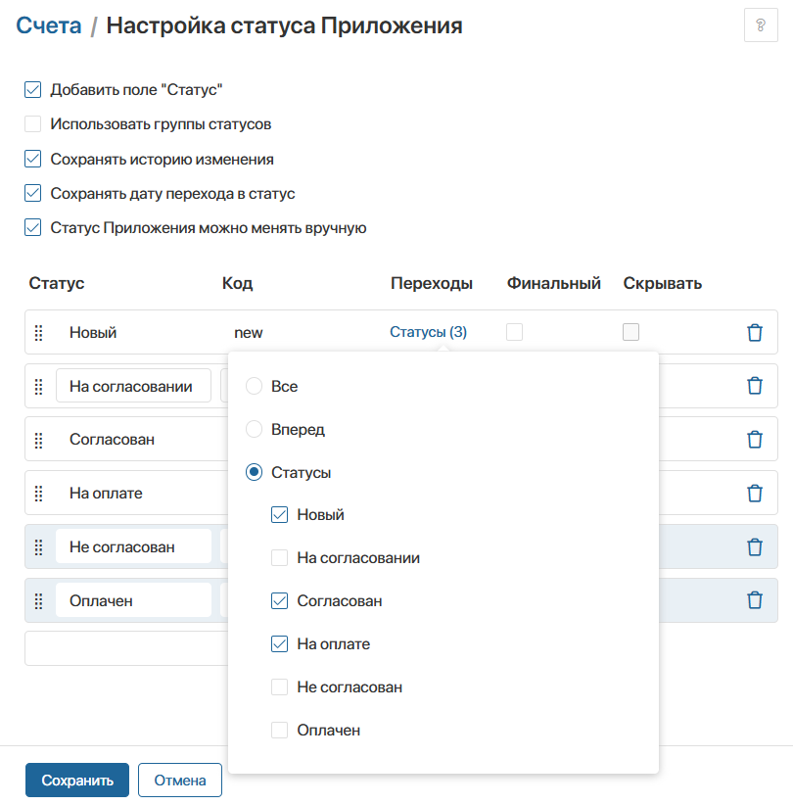The width and height of the screenshot is (793, 805).
Task: Click the Скрывать column header
Action: [663, 283]
